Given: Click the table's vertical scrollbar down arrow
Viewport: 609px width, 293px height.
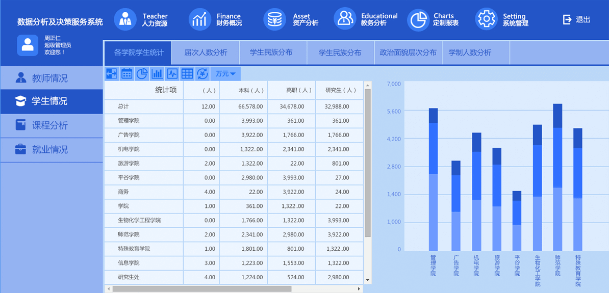Looking at the screenshot, I should [x=367, y=280].
